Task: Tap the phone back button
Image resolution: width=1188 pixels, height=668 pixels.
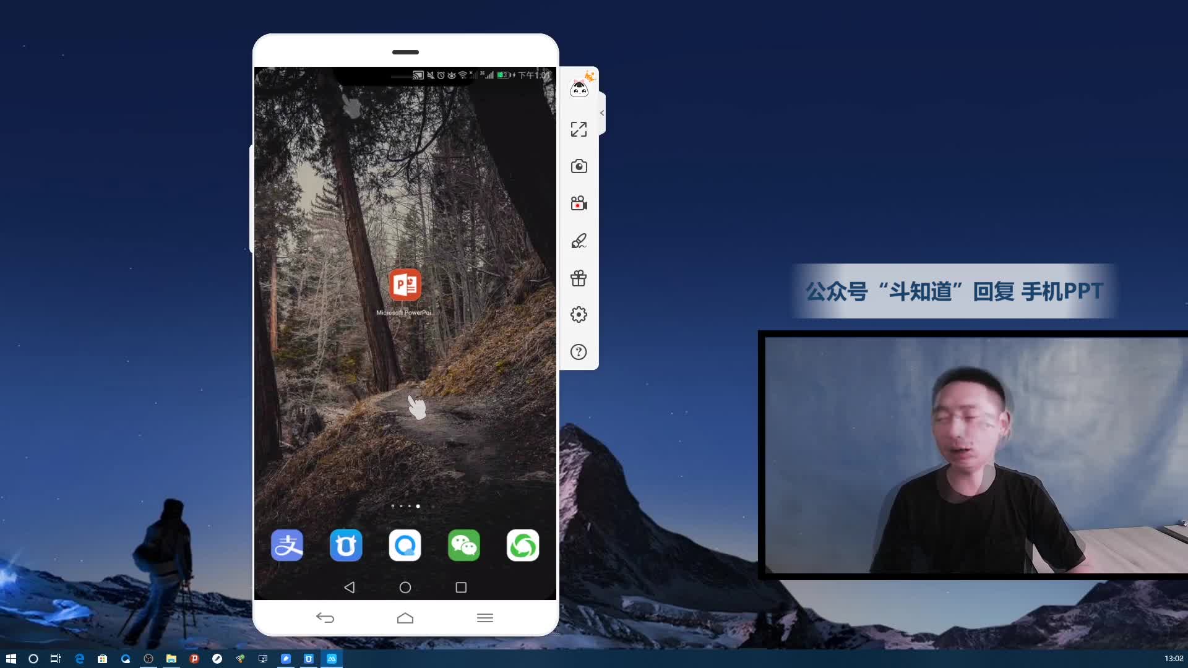Action: (349, 587)
